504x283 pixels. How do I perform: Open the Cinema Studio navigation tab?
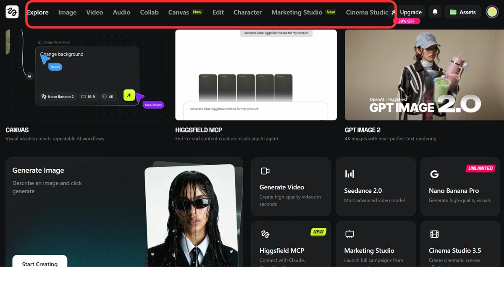point(367,12)
